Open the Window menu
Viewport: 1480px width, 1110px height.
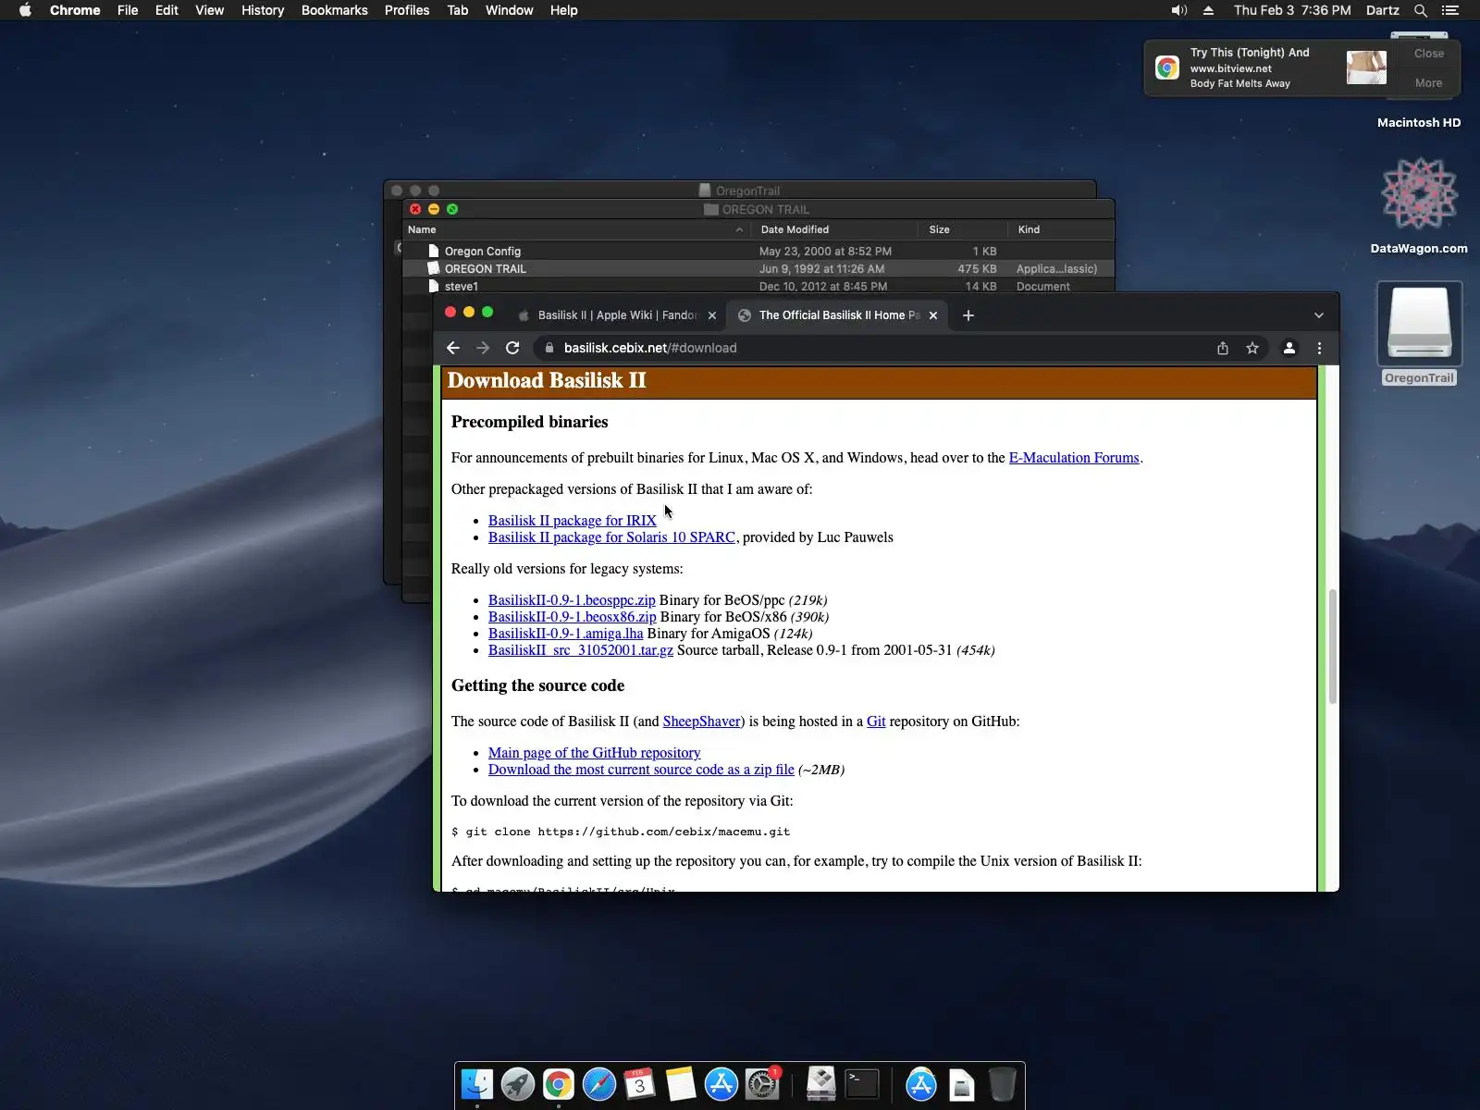(509, 10)
